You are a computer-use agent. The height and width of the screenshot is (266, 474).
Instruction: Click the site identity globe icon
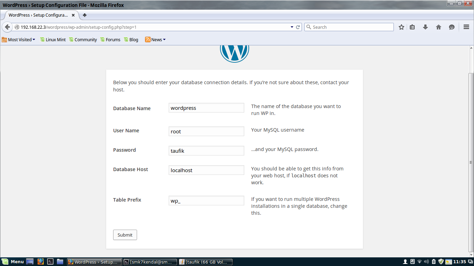(x=17, y=27)
